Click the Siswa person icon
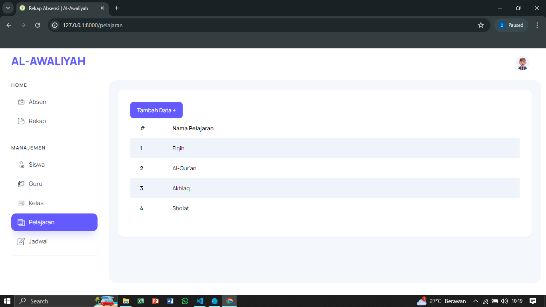The image size is (546, 307). pyautogui.click(x=21, y=165)
